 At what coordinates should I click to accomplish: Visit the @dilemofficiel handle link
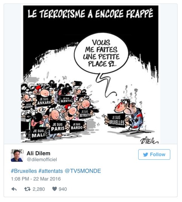(x=42, y=159)
